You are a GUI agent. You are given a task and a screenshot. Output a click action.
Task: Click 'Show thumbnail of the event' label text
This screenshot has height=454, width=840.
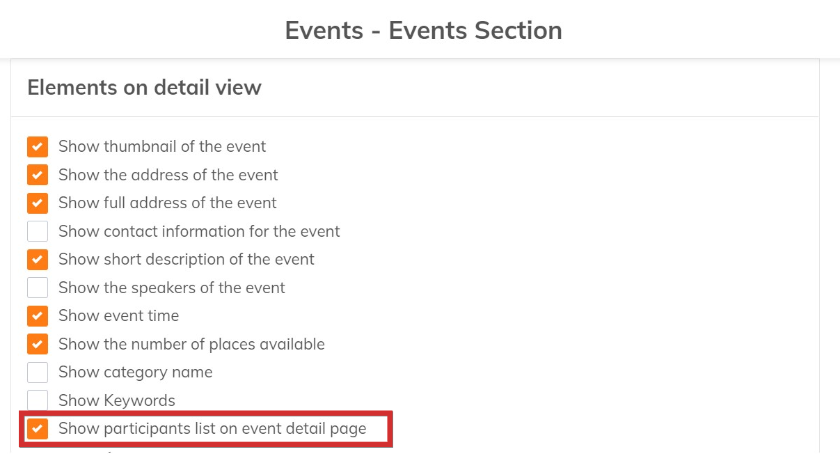tap(162, 147)
